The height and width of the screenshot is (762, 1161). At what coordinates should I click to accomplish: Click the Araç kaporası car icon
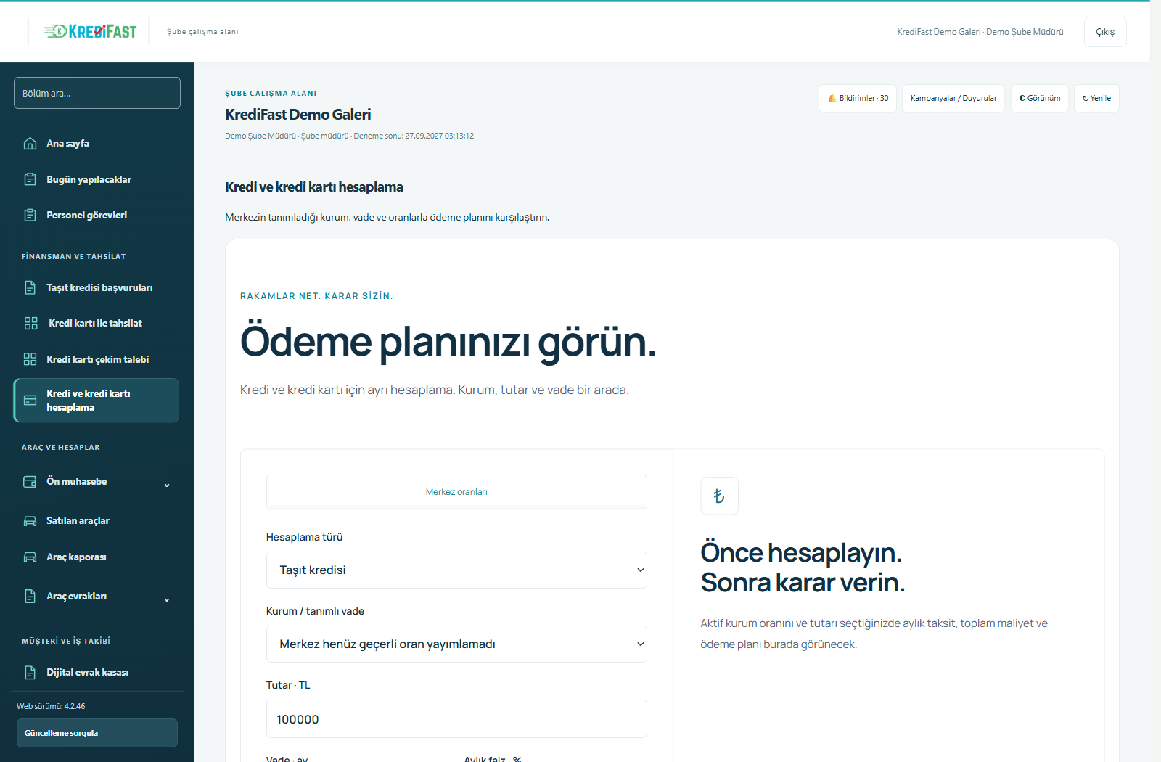[30, 557]
